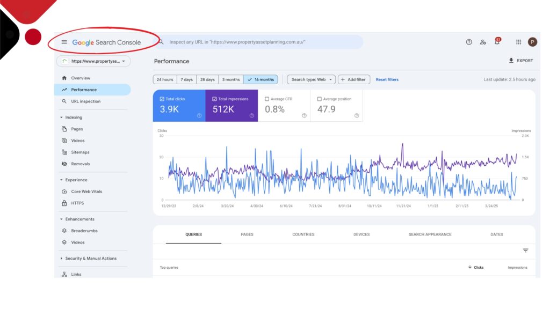The width and height of the screenshot is (550, 309).
Task: Click the Sitemaps icon
Action: pos(64,152)
